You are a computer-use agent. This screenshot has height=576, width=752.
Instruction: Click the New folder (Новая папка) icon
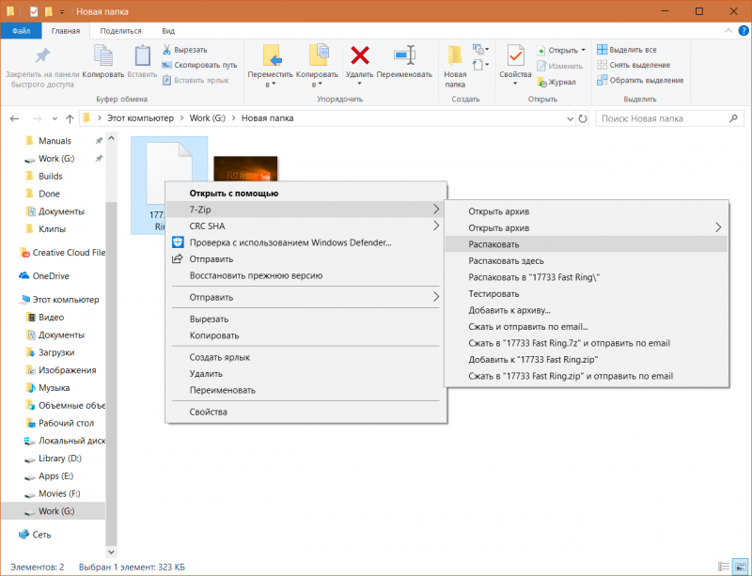click(x=455, y=56)
